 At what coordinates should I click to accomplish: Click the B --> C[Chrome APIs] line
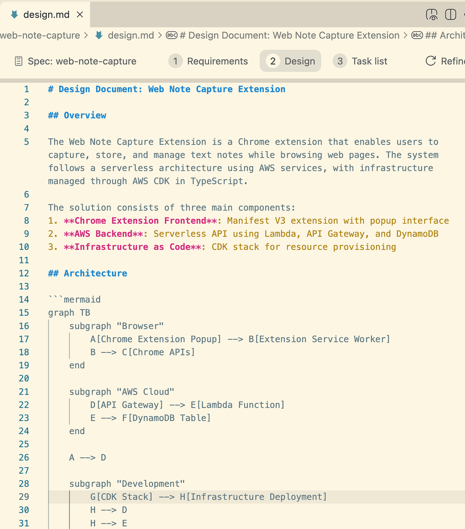(143, 352)
